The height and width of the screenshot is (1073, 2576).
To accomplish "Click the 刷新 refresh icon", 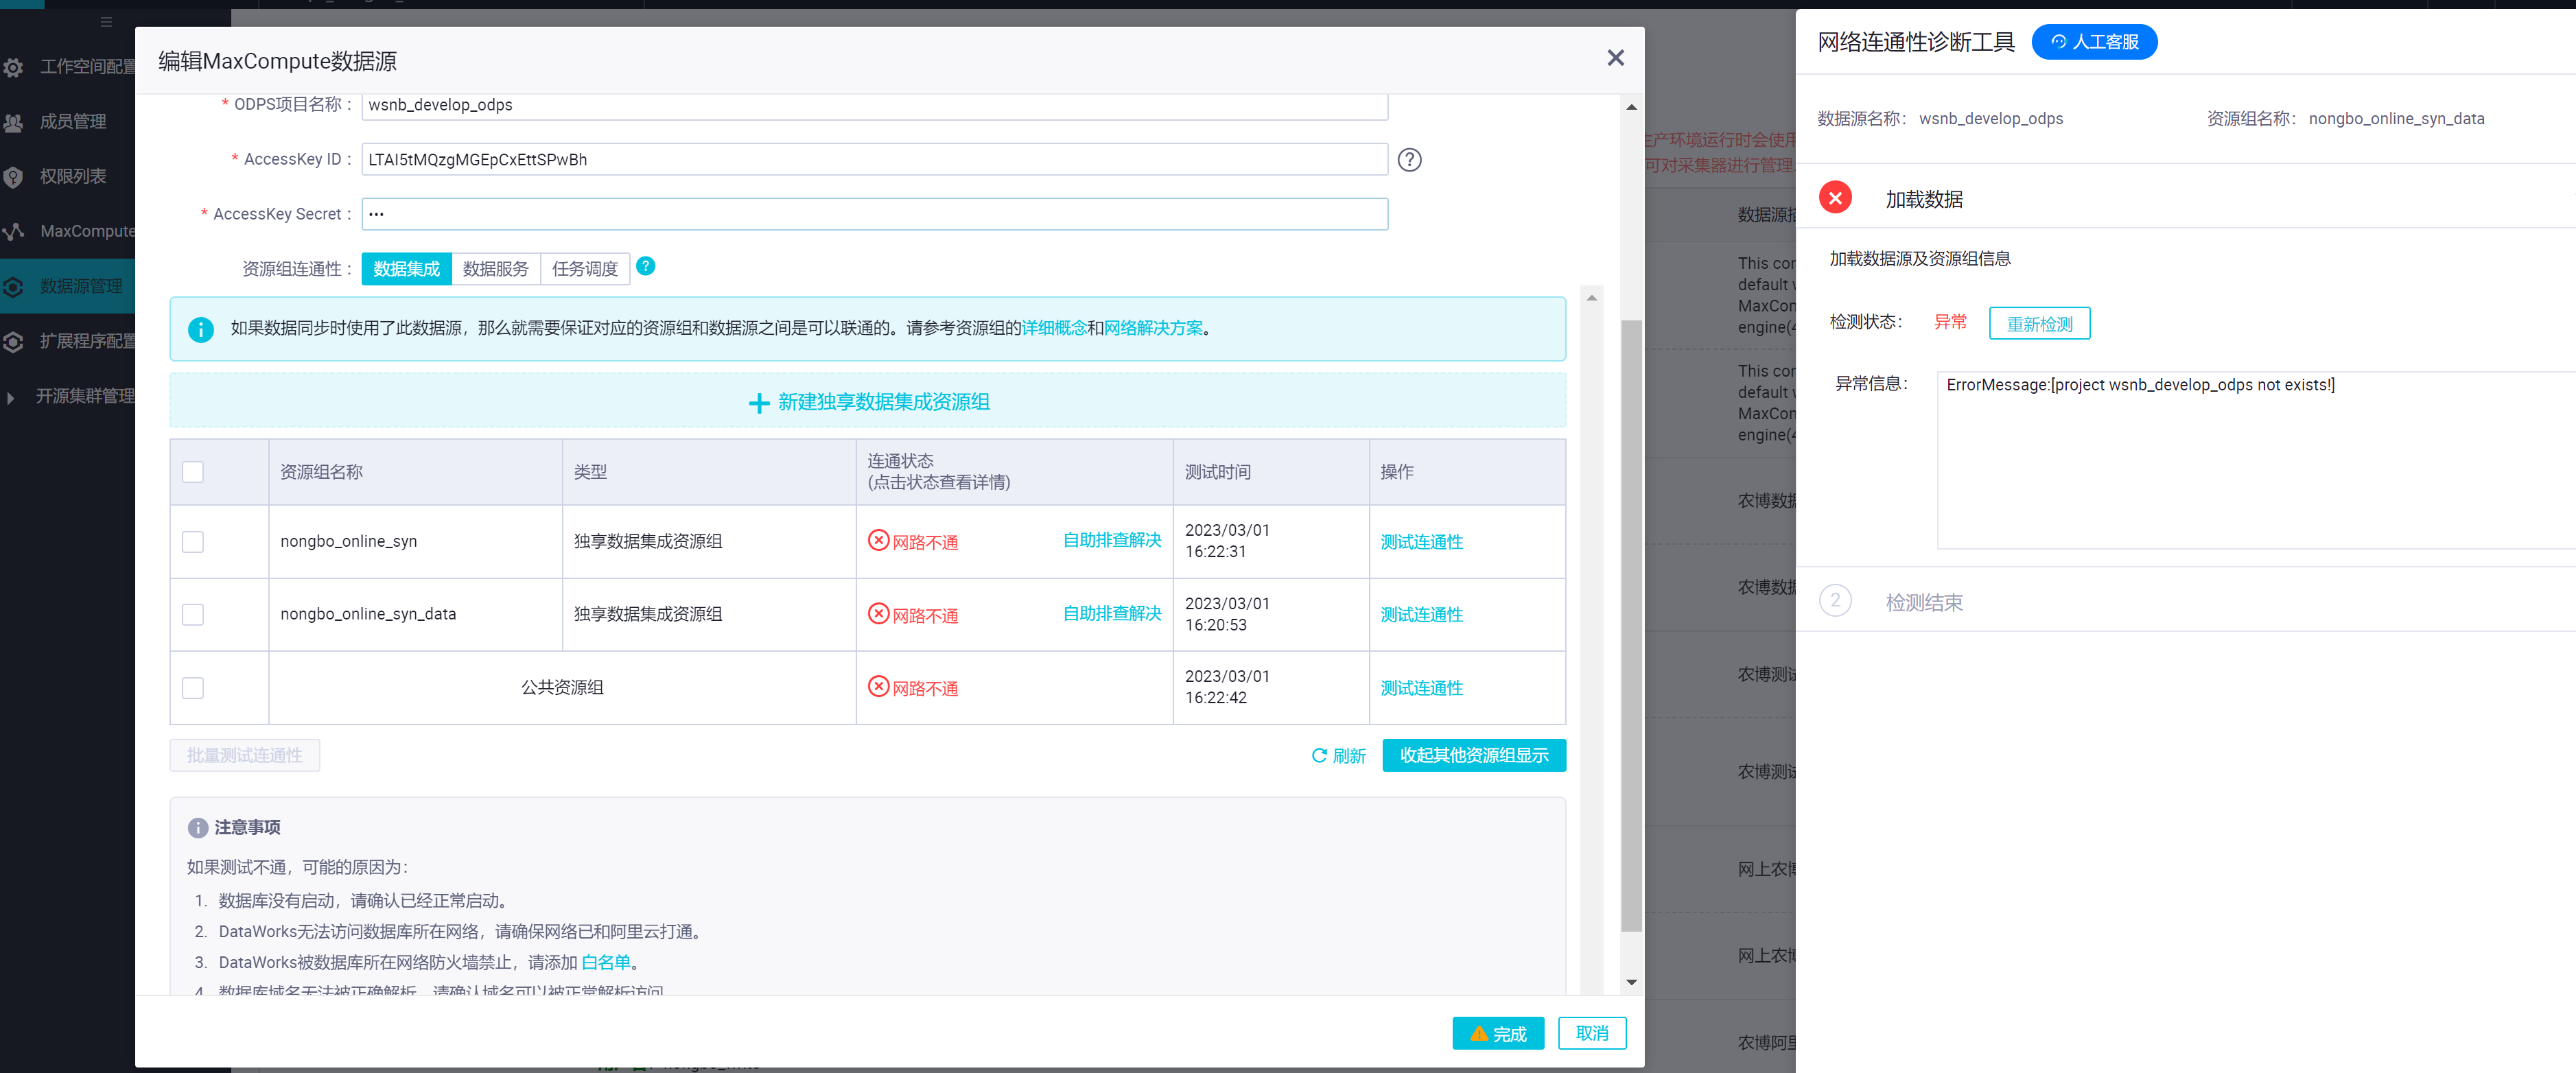I will (1319, 756).
